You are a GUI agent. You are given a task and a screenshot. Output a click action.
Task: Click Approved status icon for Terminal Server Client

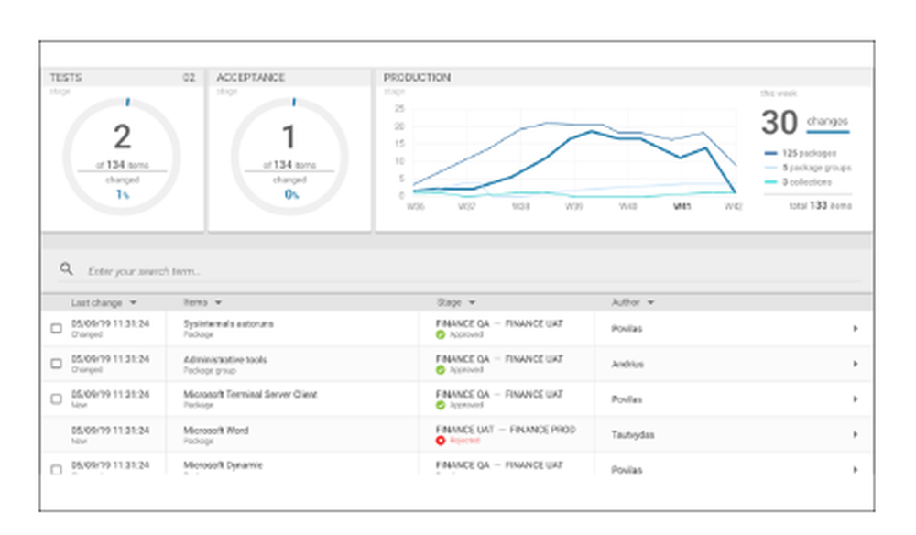[x=441, y=405]
